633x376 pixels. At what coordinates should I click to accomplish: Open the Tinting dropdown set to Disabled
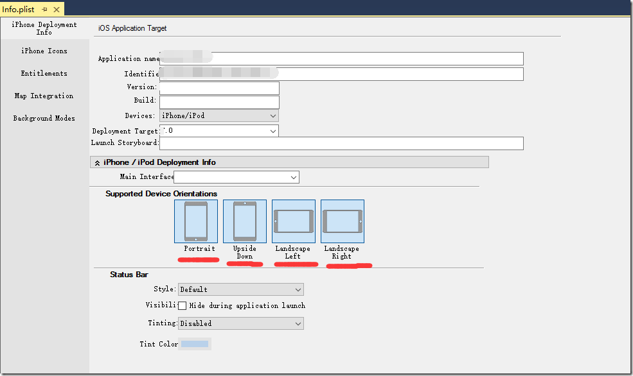point(240,323)
